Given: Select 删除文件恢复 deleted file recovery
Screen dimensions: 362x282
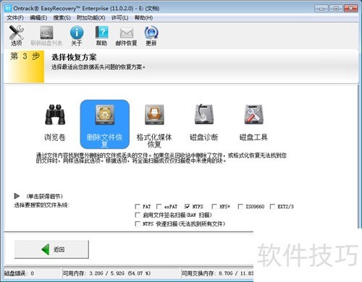Looking at the screenshot, I should (x=105, y=124).
